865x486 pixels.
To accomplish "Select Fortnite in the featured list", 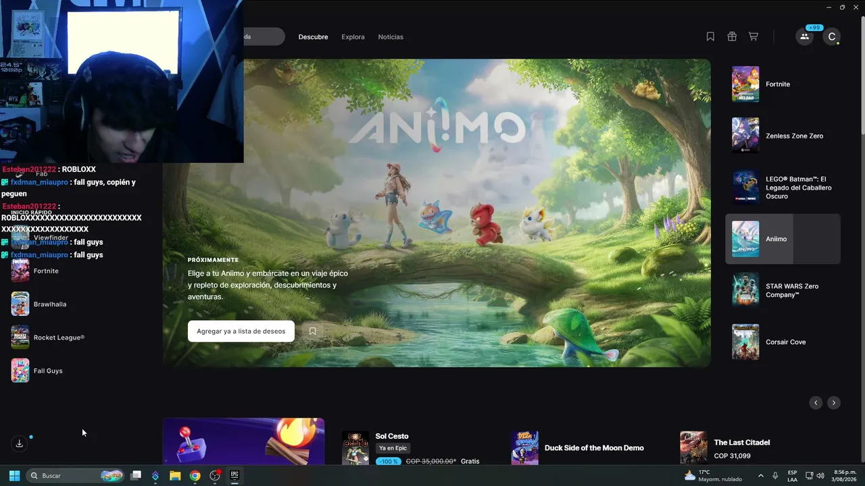I will 783,84.
